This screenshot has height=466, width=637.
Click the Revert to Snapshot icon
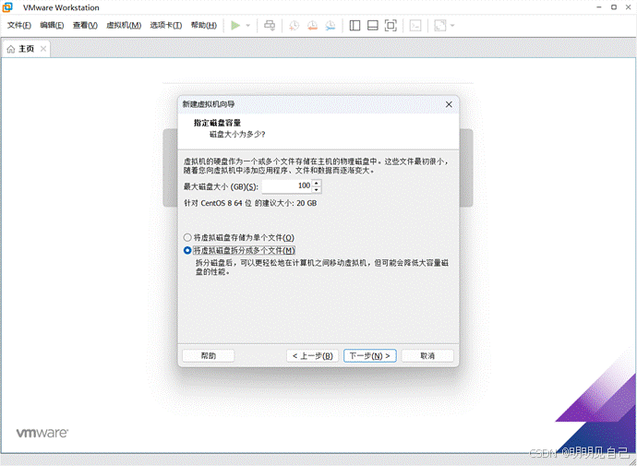[312, 26]
